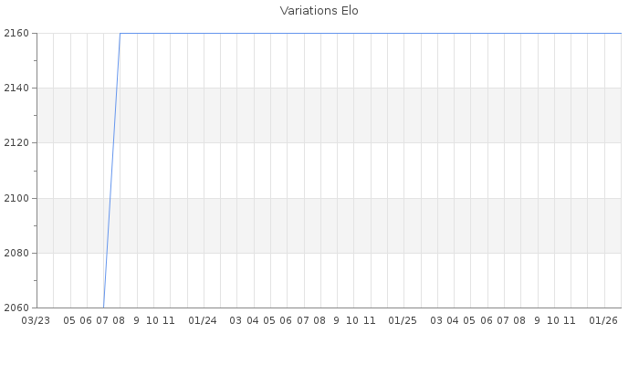
Task: Click the corner where the line reaches 2160
Action: (120, 33)
